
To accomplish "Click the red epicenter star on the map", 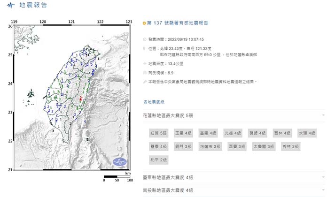I will coord(80,98).
